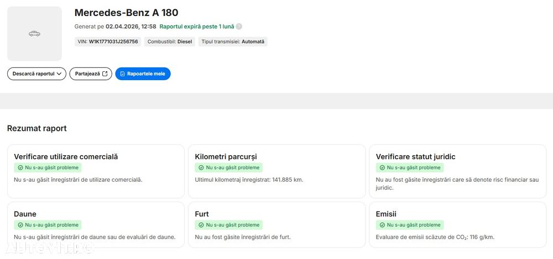
Task: Click the Emisii card heading
Action: (386, 214)
